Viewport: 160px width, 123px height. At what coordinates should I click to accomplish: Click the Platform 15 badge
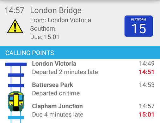click(138, 26)
